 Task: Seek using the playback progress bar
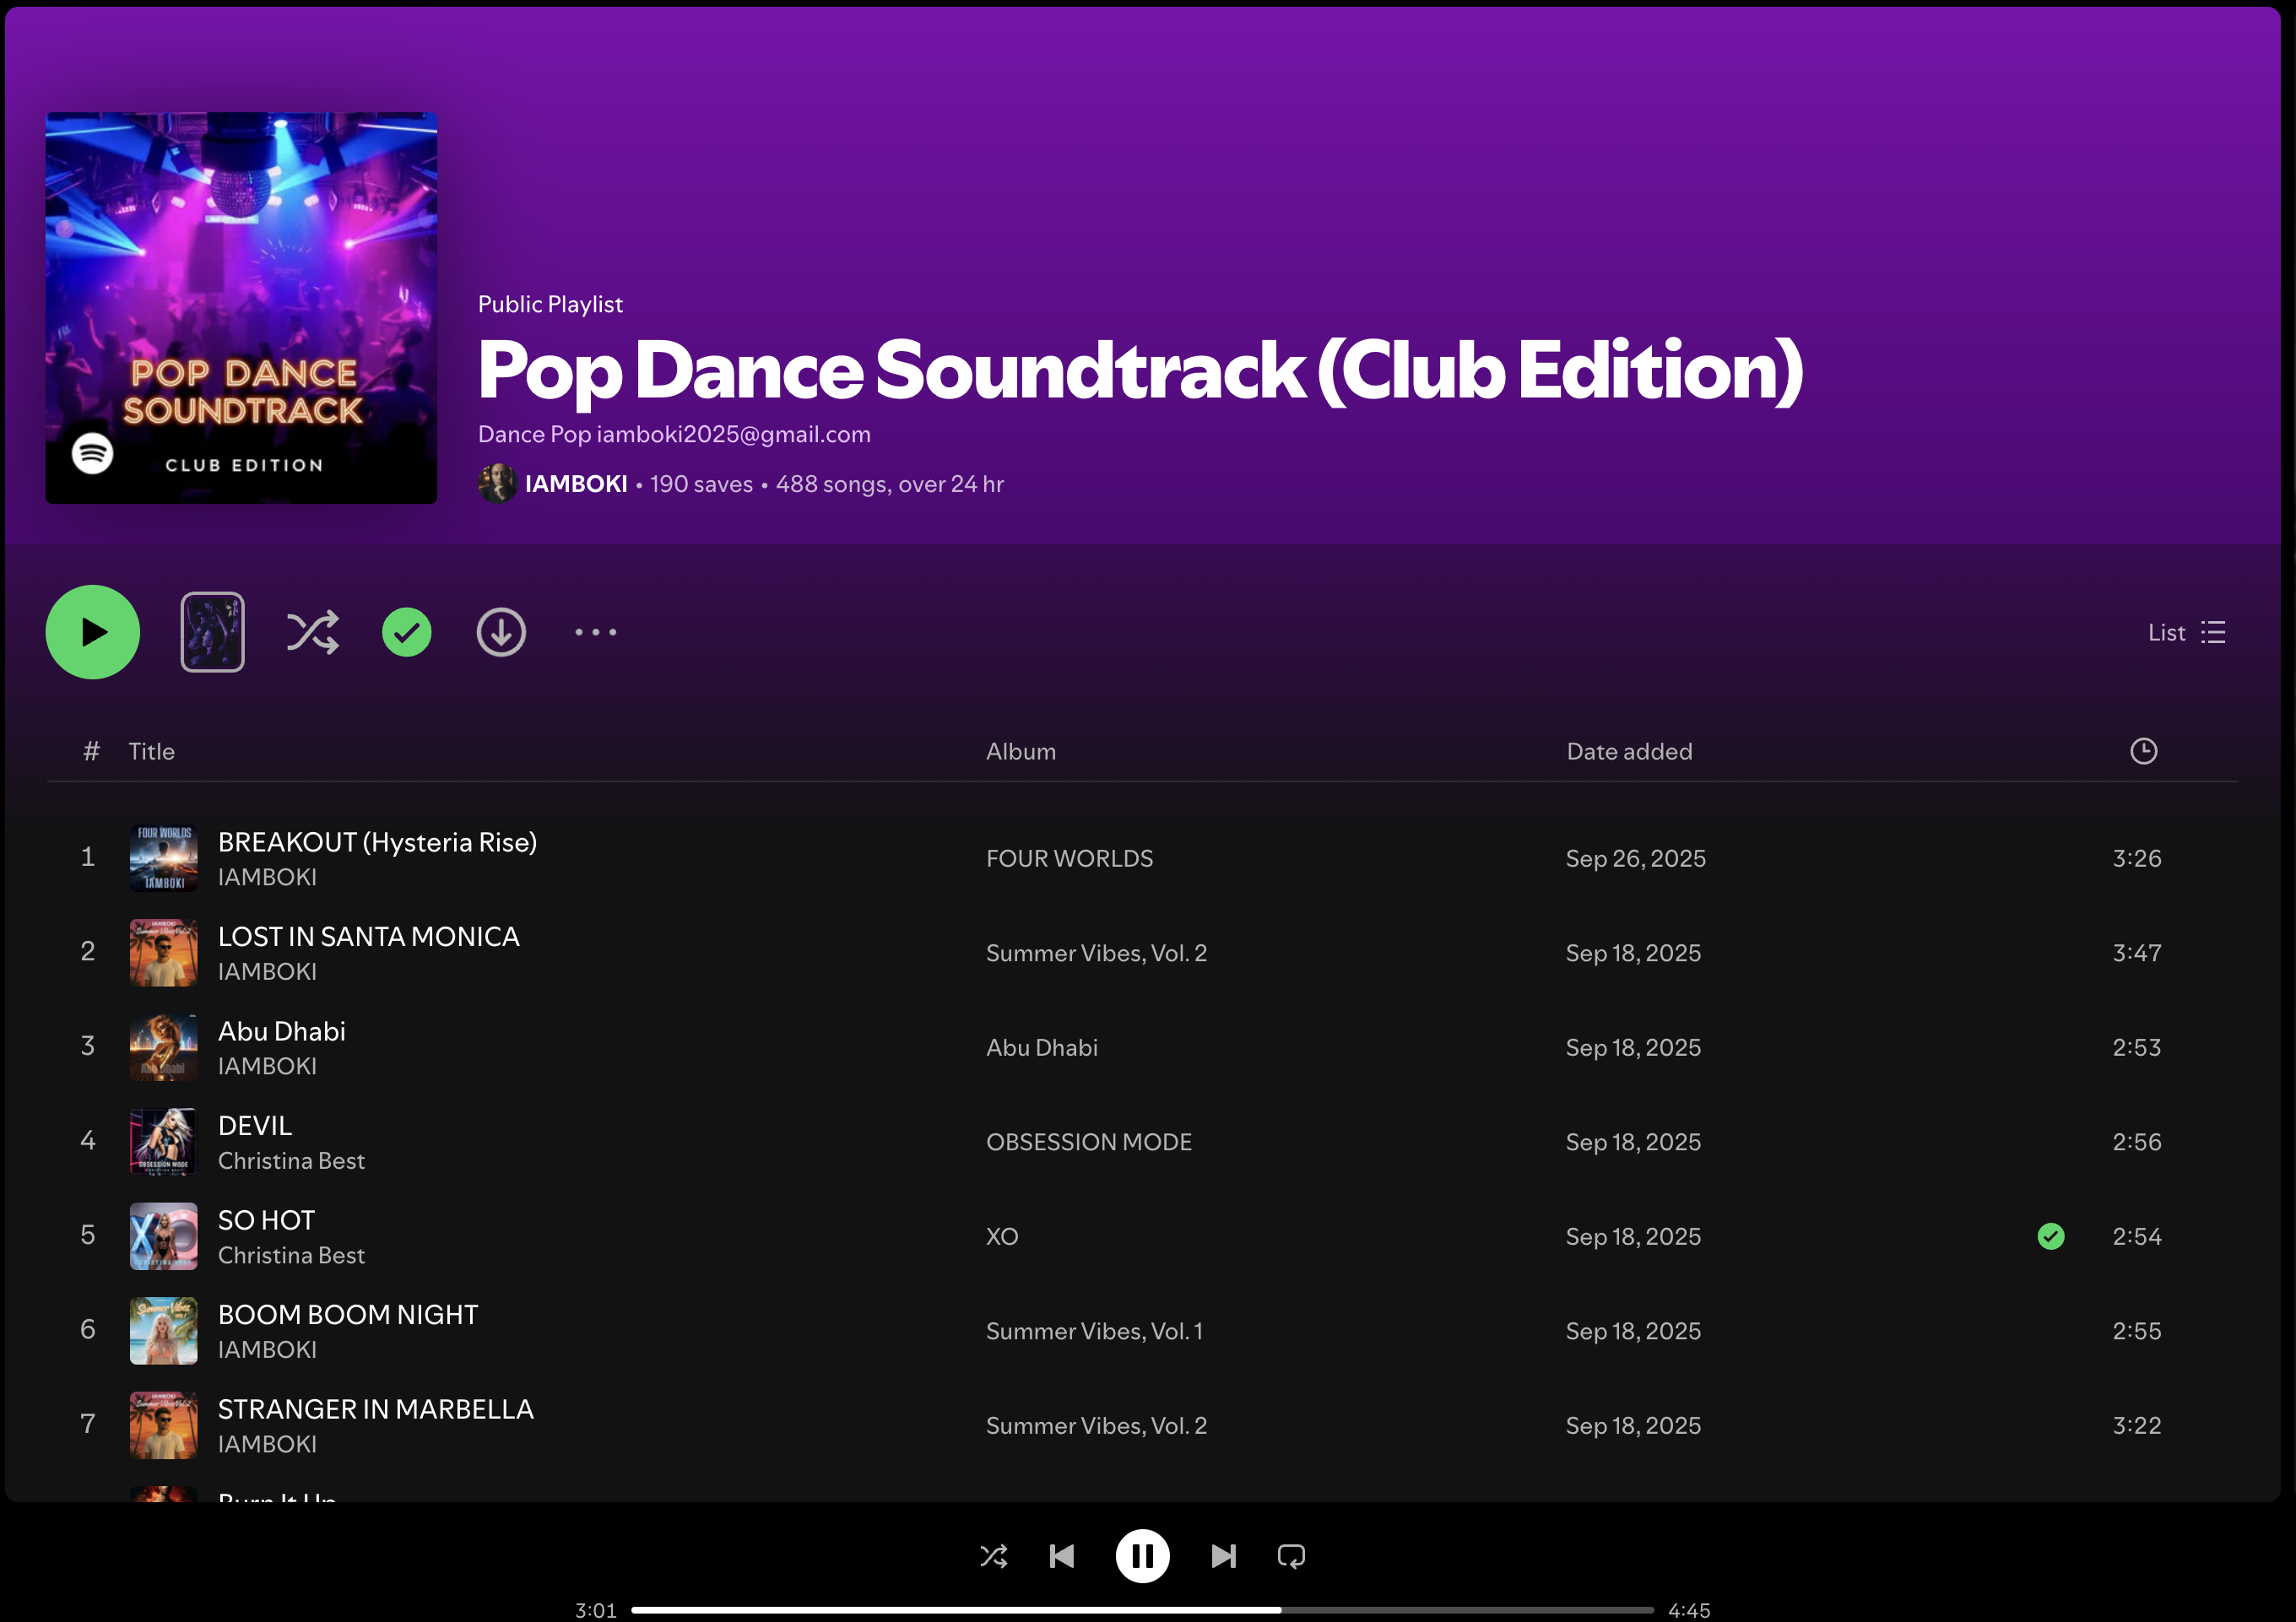[1142, 1610]
